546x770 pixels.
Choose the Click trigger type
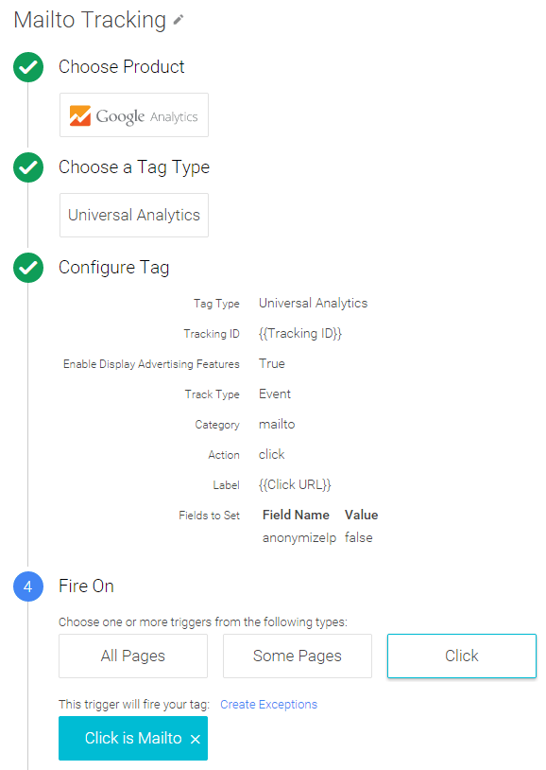coord(462,656)
